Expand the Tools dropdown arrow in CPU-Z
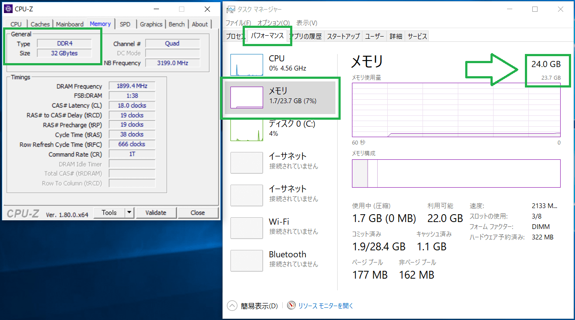This screenshot has height=320, width=575. [129, 212]
